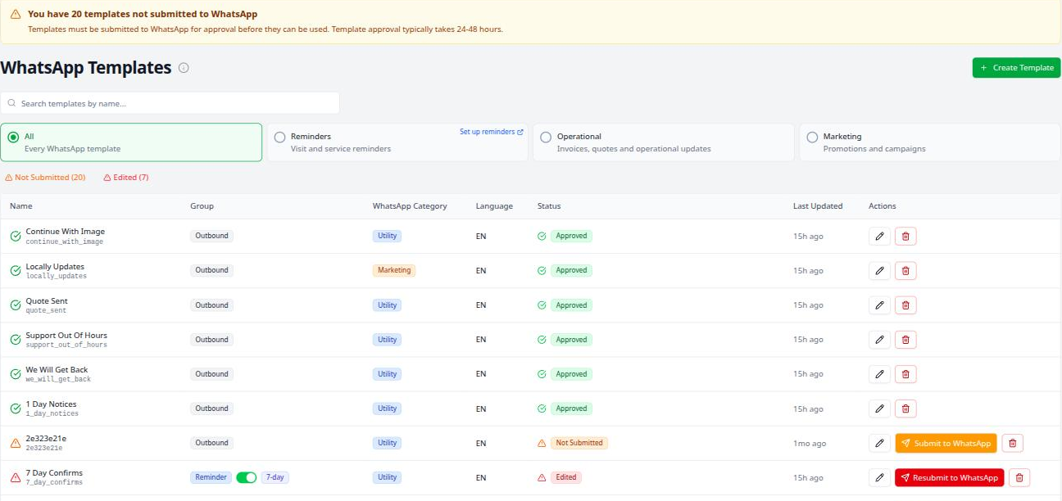Toggle the reminder switch for 7 Day Confirms

(246, 477)
